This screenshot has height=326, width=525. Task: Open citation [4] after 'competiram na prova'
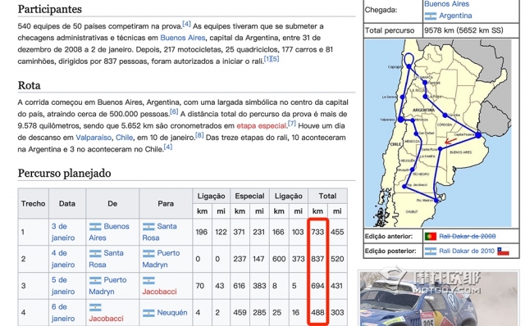coord(186,24)
